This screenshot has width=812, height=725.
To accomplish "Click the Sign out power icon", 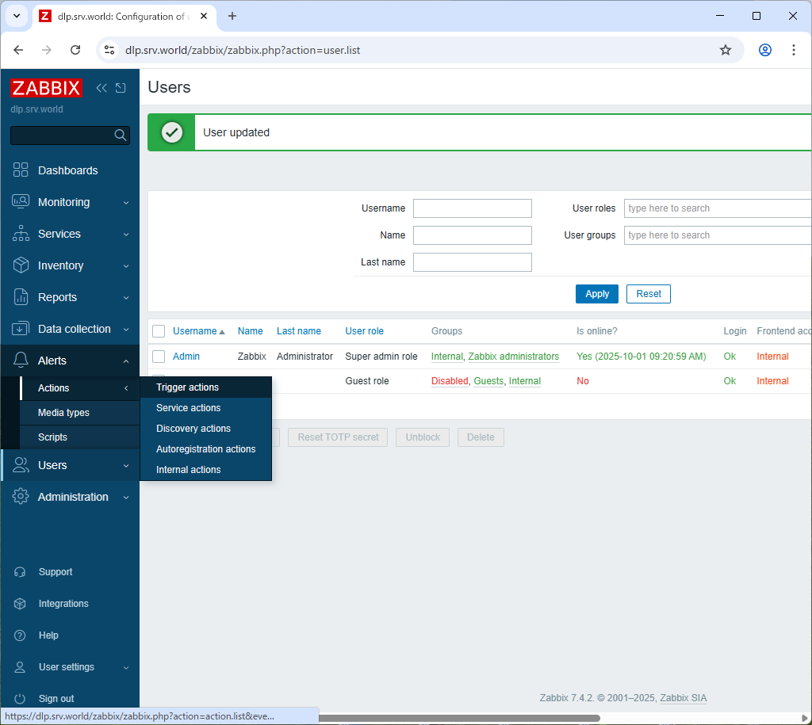I will 21,699.
